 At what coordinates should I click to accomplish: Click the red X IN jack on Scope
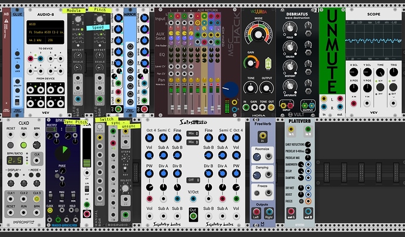tap(353, 103)
